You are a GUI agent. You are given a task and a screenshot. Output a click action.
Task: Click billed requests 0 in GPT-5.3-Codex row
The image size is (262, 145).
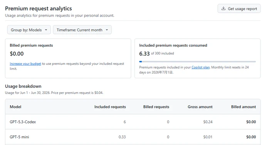pyautogui.click(x=168, y=122)
